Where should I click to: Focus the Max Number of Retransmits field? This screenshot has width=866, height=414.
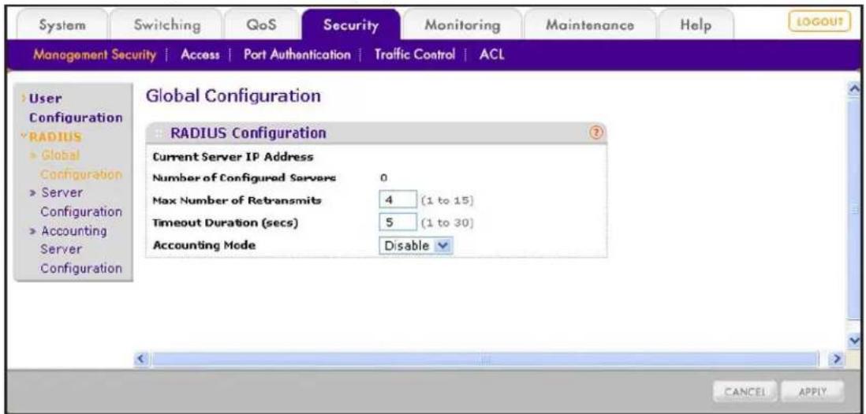[397, 200]
